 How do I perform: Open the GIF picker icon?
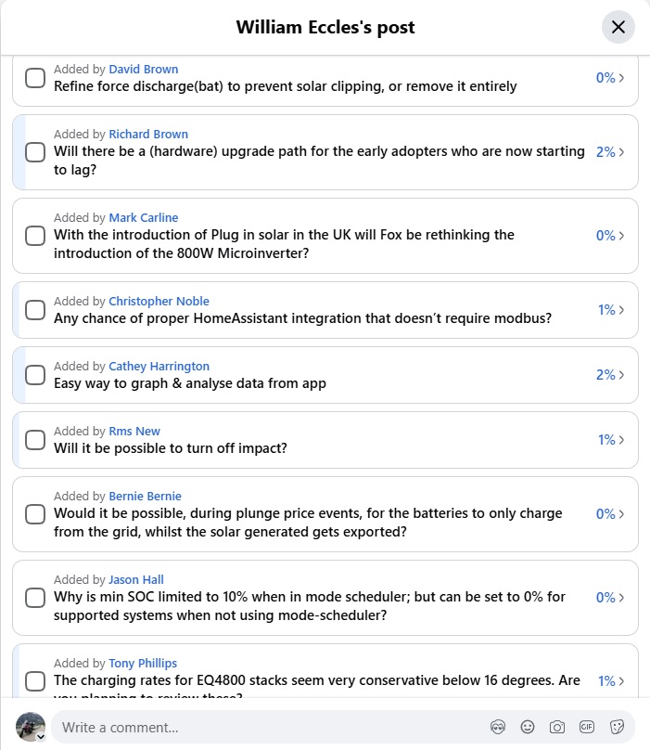(x=586, y=727)
